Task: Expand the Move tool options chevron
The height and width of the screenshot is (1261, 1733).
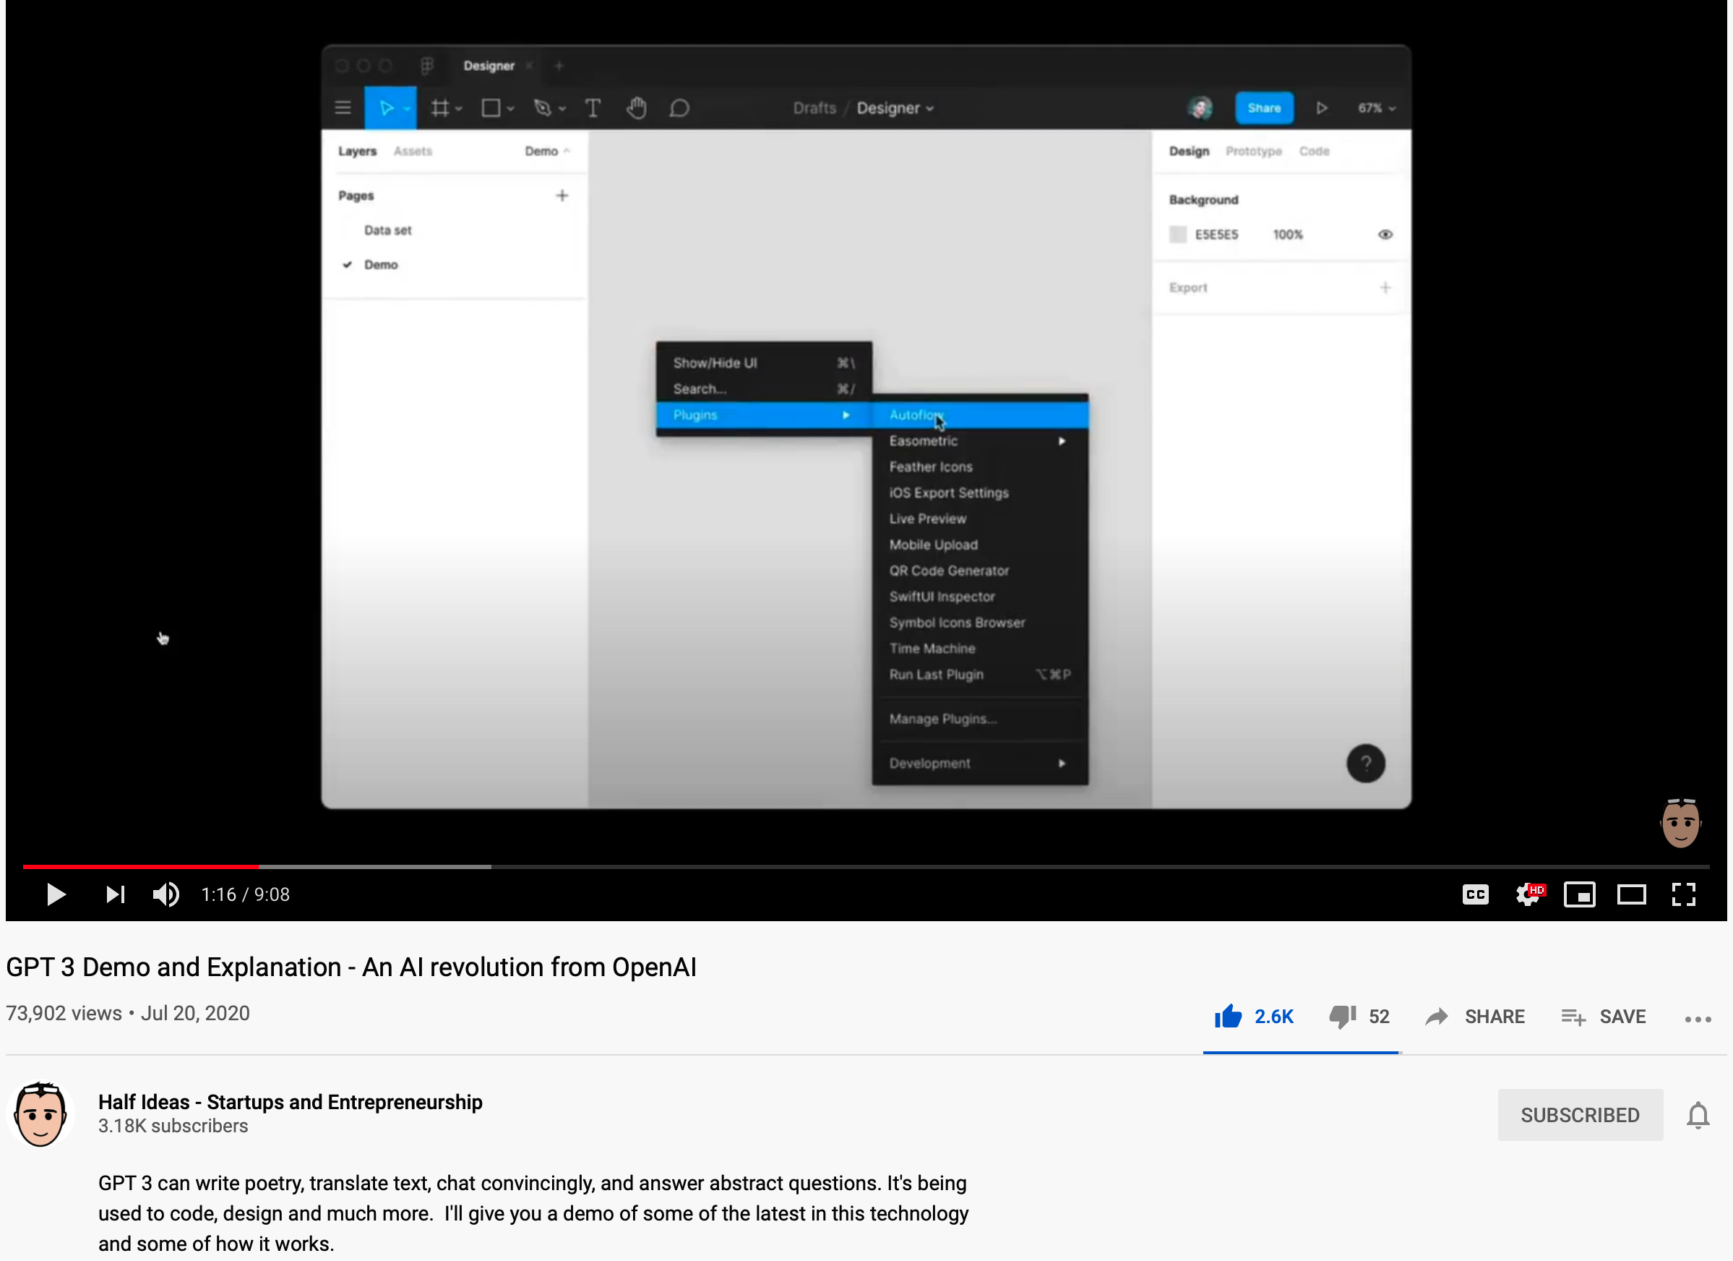Action: coord(408,108)
